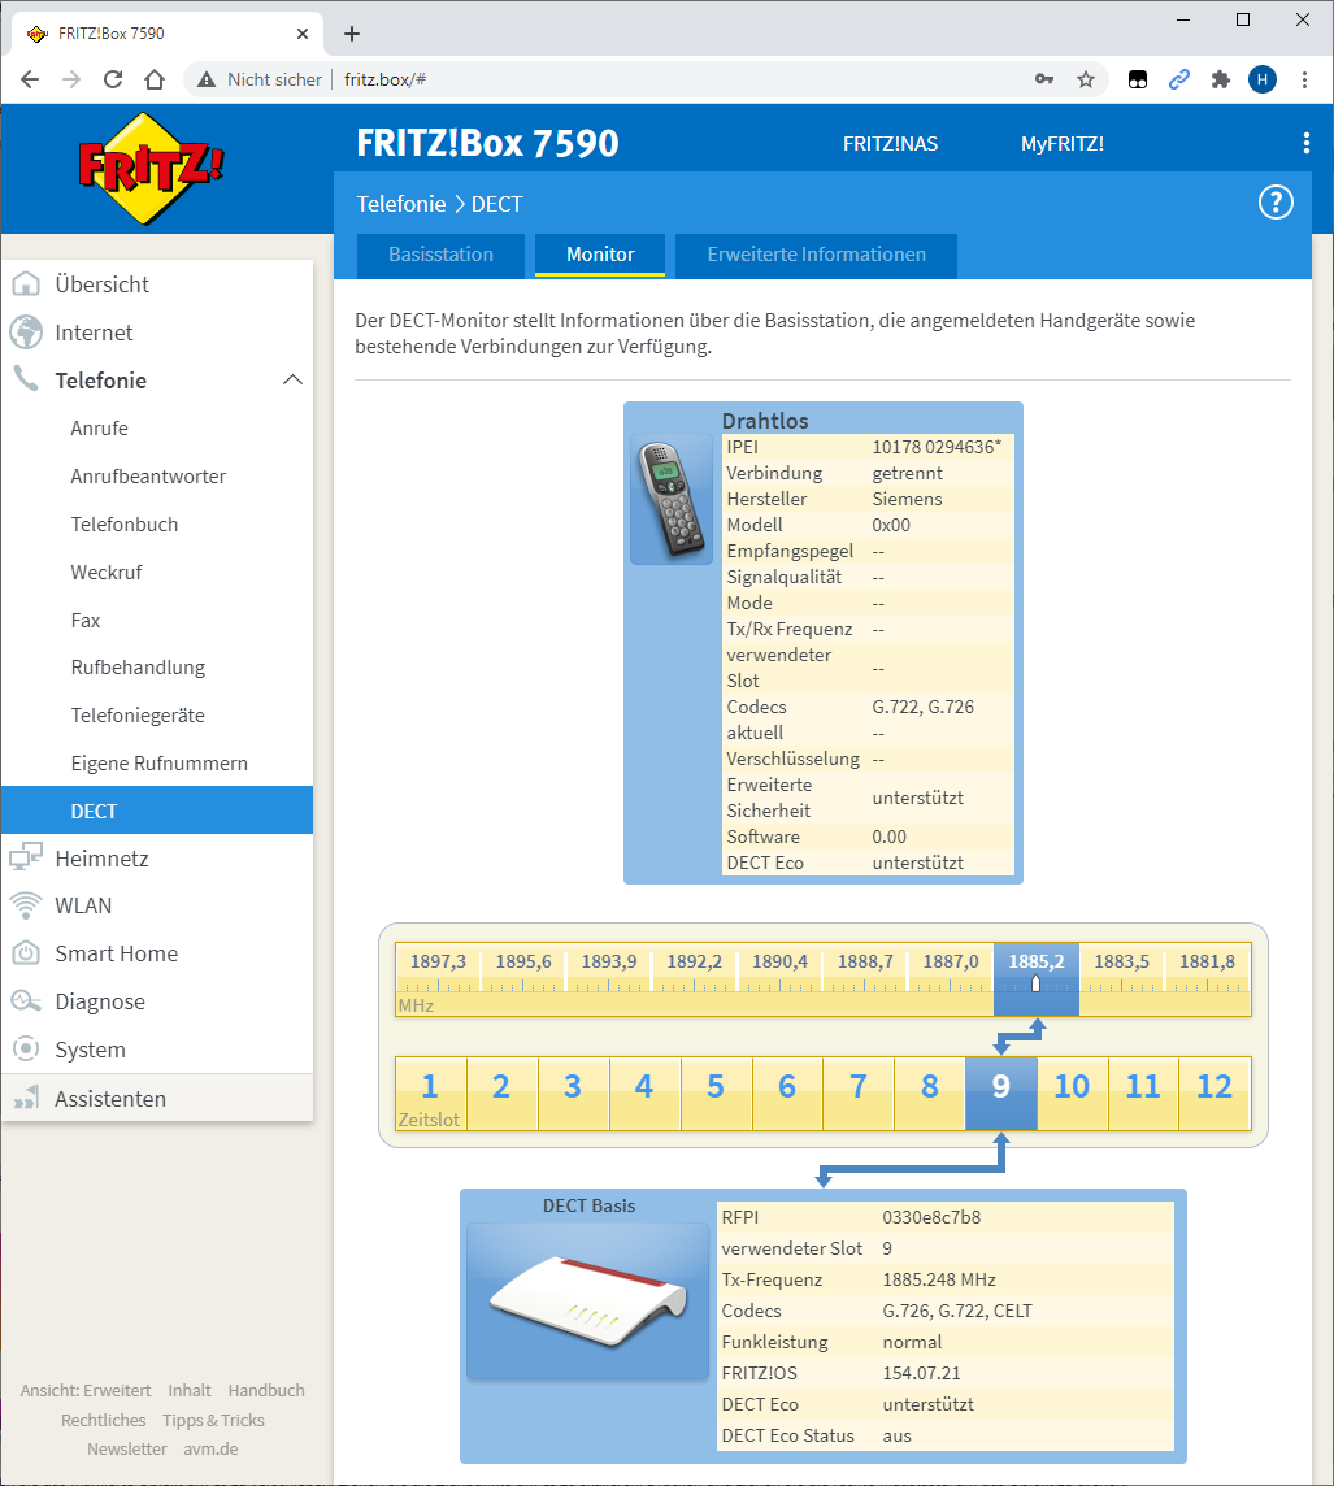Collapse the Telefonie menu chevron
The height and width of the screenshot is (1486, 1334).
[292, 380]
